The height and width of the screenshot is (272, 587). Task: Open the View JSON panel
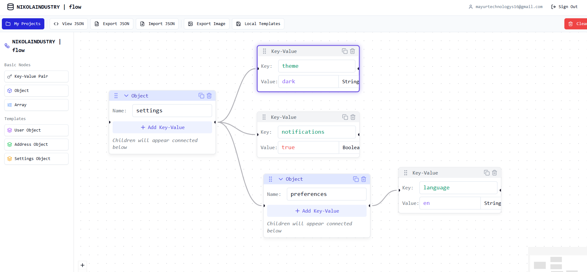click(69, 24)
